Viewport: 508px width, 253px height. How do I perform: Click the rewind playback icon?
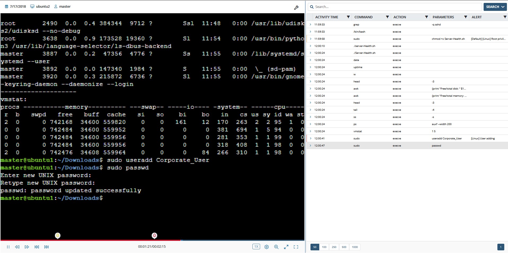[17, 247]
